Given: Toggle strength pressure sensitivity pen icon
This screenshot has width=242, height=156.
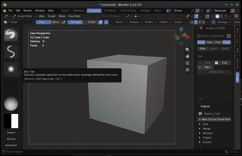Looking at the screenshot, I should (100, 22).
